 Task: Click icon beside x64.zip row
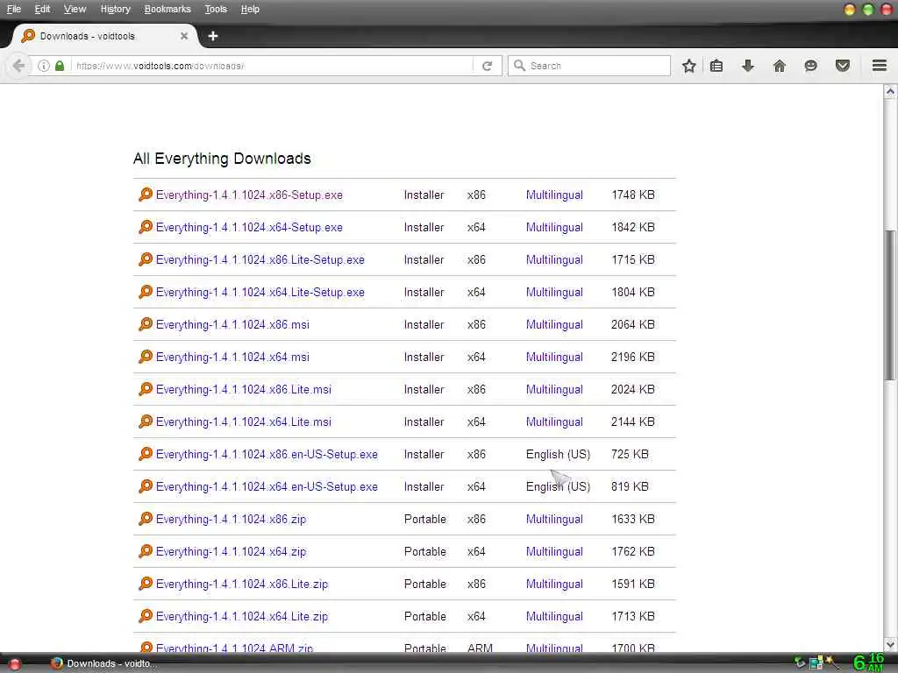pyautogui.click(x=146, y=551)
